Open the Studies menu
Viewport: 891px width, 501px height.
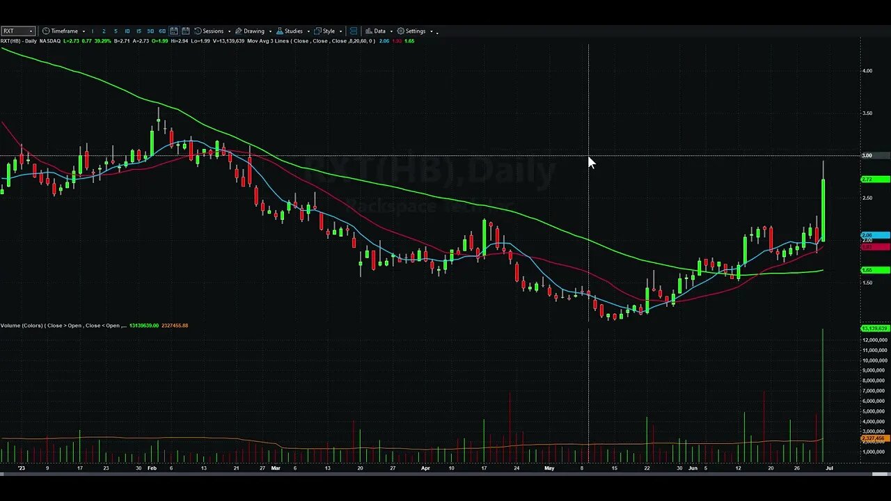point(293,31)
